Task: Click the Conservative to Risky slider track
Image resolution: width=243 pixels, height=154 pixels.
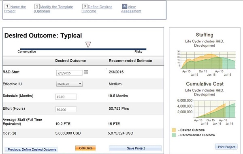Action: pos(83,49)
